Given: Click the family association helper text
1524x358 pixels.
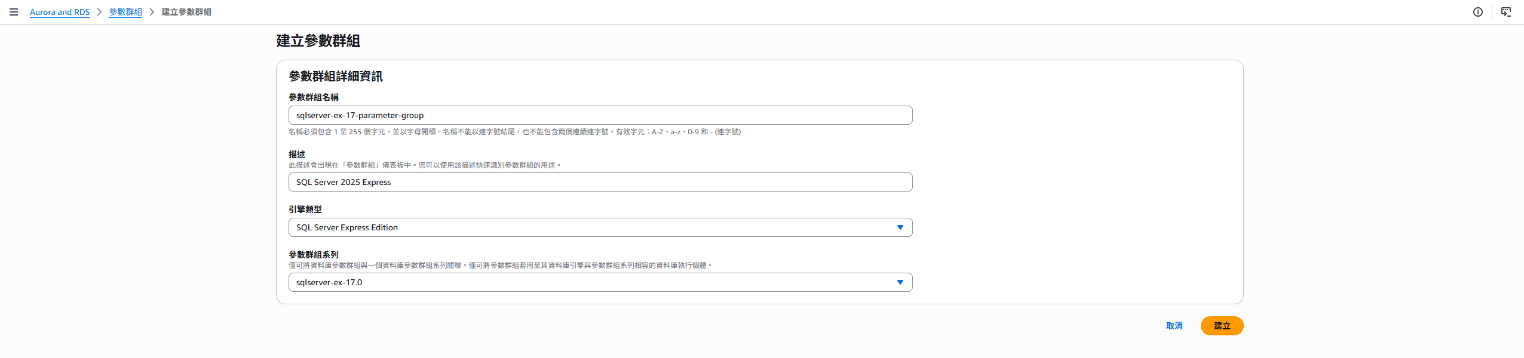Looking at the screenshot, I should pyautogui.click(x=501, y=266).
